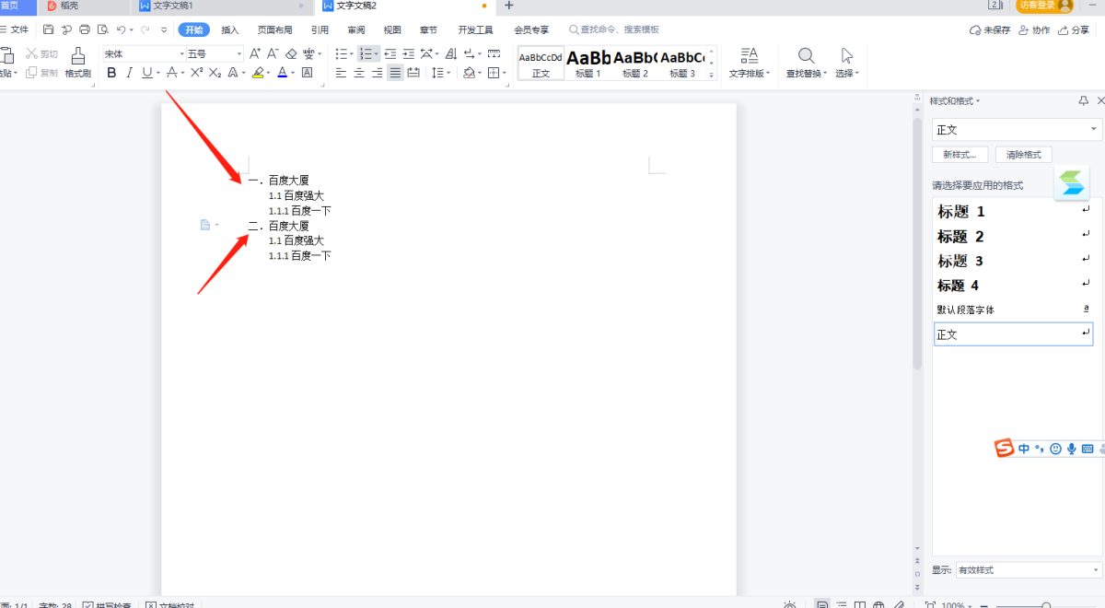This screenshot has width=1105, height=608.
Task: Click the 访客登录 login button
Action: [x=1044, y=6]
